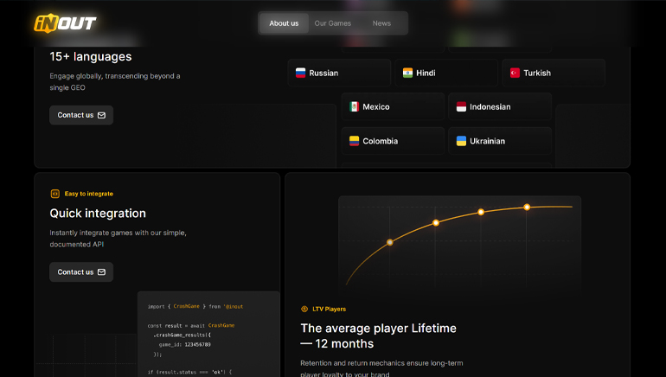Click Contact us under 15+ languages
The width and height of the screenshot is (666, 377).
pos(81,115)
